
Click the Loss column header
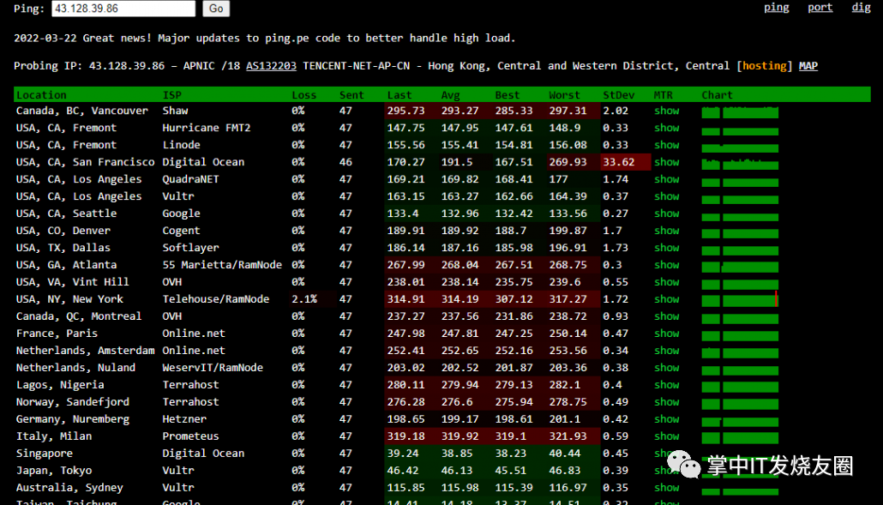pyautogui.click(x=303, y=95)
